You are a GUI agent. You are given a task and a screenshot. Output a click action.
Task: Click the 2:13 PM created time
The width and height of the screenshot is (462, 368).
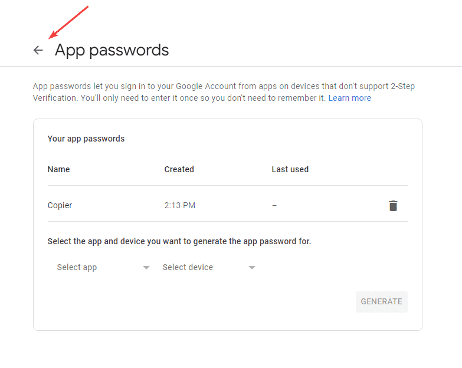(x=179, y=206)
